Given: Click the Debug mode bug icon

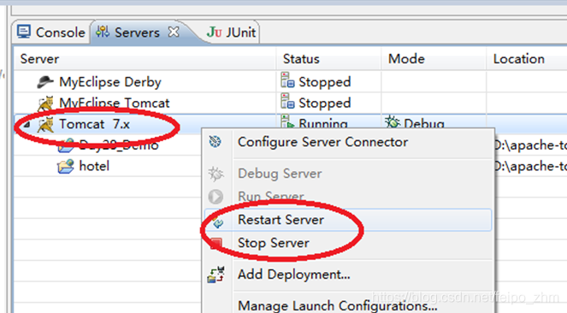Looking at the screenshot, I should click(393, 122).
